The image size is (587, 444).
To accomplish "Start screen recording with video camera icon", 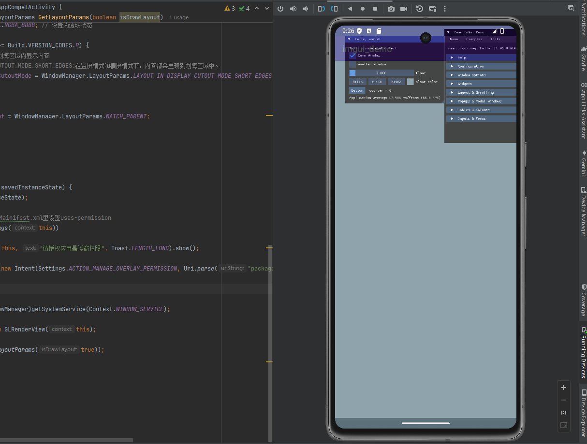I will point(404,9).
